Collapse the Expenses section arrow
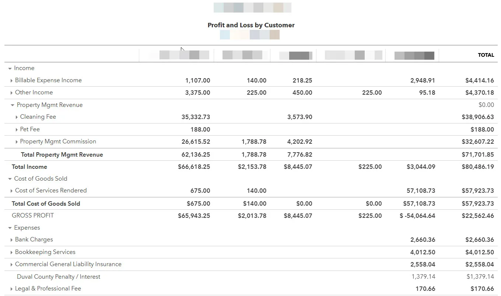The width and height of the screenshot is (501, 296). click(x=10, y=228)
